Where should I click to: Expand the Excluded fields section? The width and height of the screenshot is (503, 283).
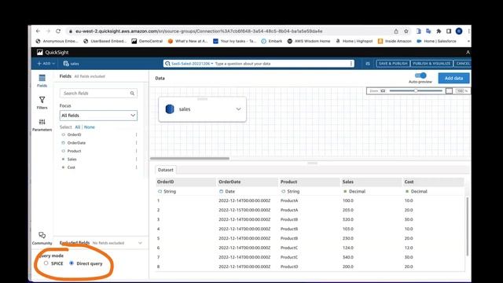(x=140, y=243)
